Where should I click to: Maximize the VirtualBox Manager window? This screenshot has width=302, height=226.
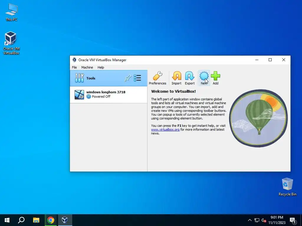click(x=270, y=60)
